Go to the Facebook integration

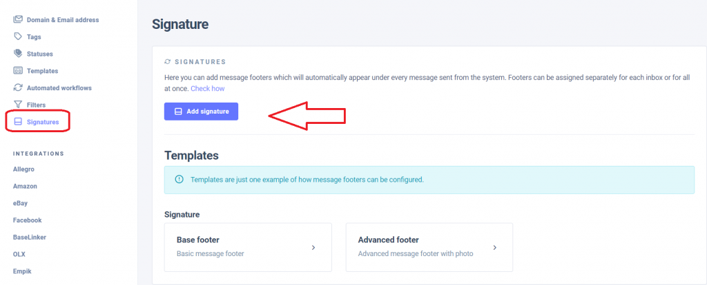(28, 220)
